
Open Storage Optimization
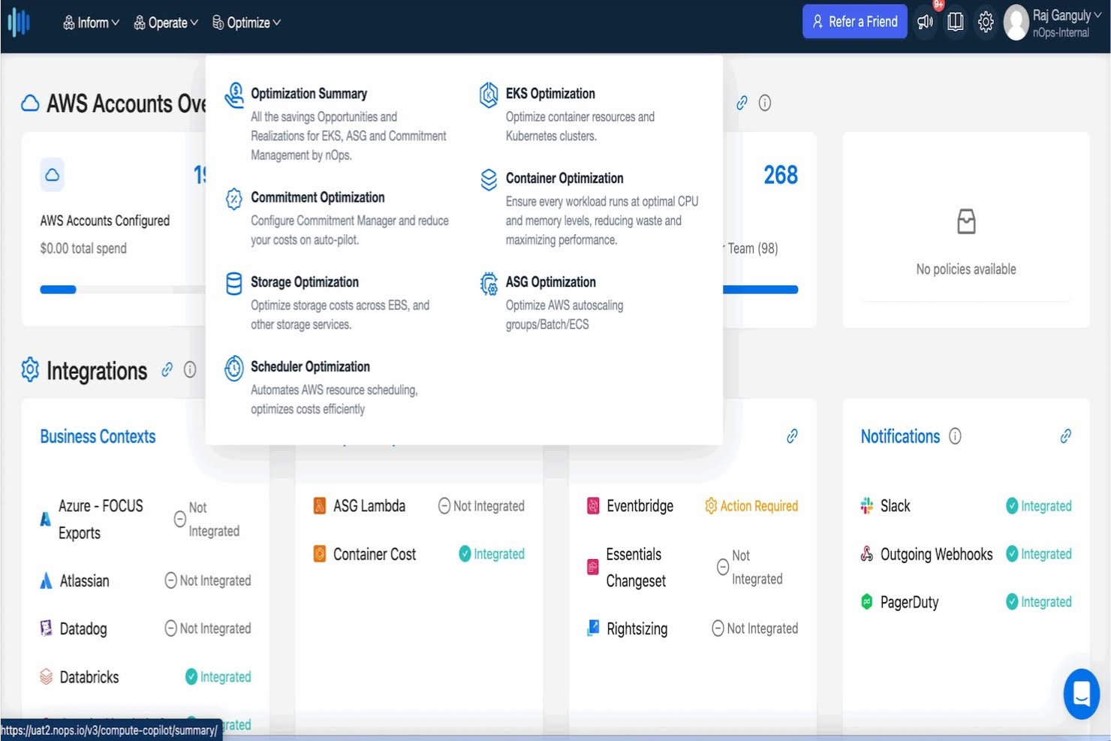305,282
